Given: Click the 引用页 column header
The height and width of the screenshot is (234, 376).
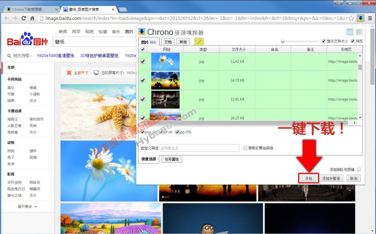Looking at the screenshot, I should (345, 49).
